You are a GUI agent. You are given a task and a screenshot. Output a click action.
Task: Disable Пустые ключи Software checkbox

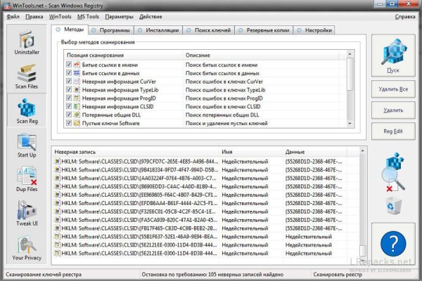tap(69, 123)
